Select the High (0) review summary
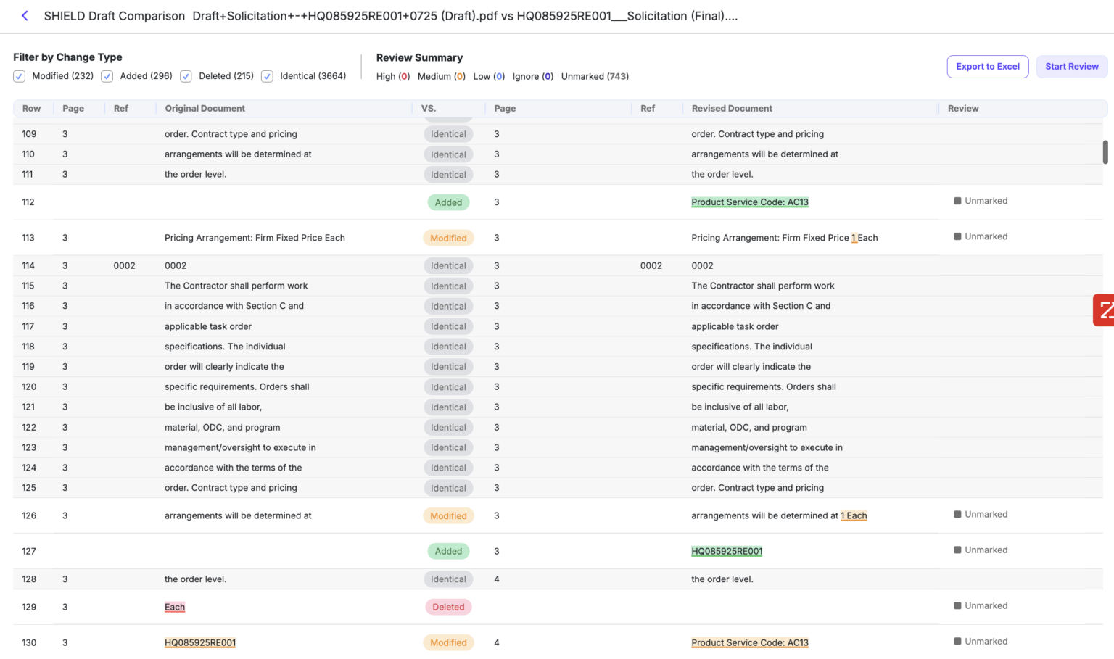The height and width of the screenshot is (659, 1114). pyautogui.click(x=392, y=76)
